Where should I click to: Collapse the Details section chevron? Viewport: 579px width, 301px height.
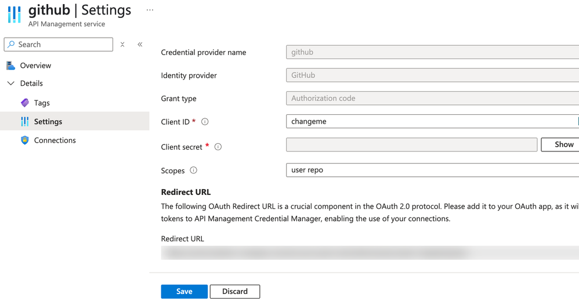point(10,84)
